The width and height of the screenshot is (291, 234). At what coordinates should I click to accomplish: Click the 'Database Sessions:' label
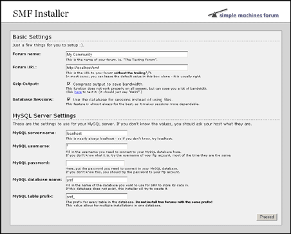coord(33,99)
